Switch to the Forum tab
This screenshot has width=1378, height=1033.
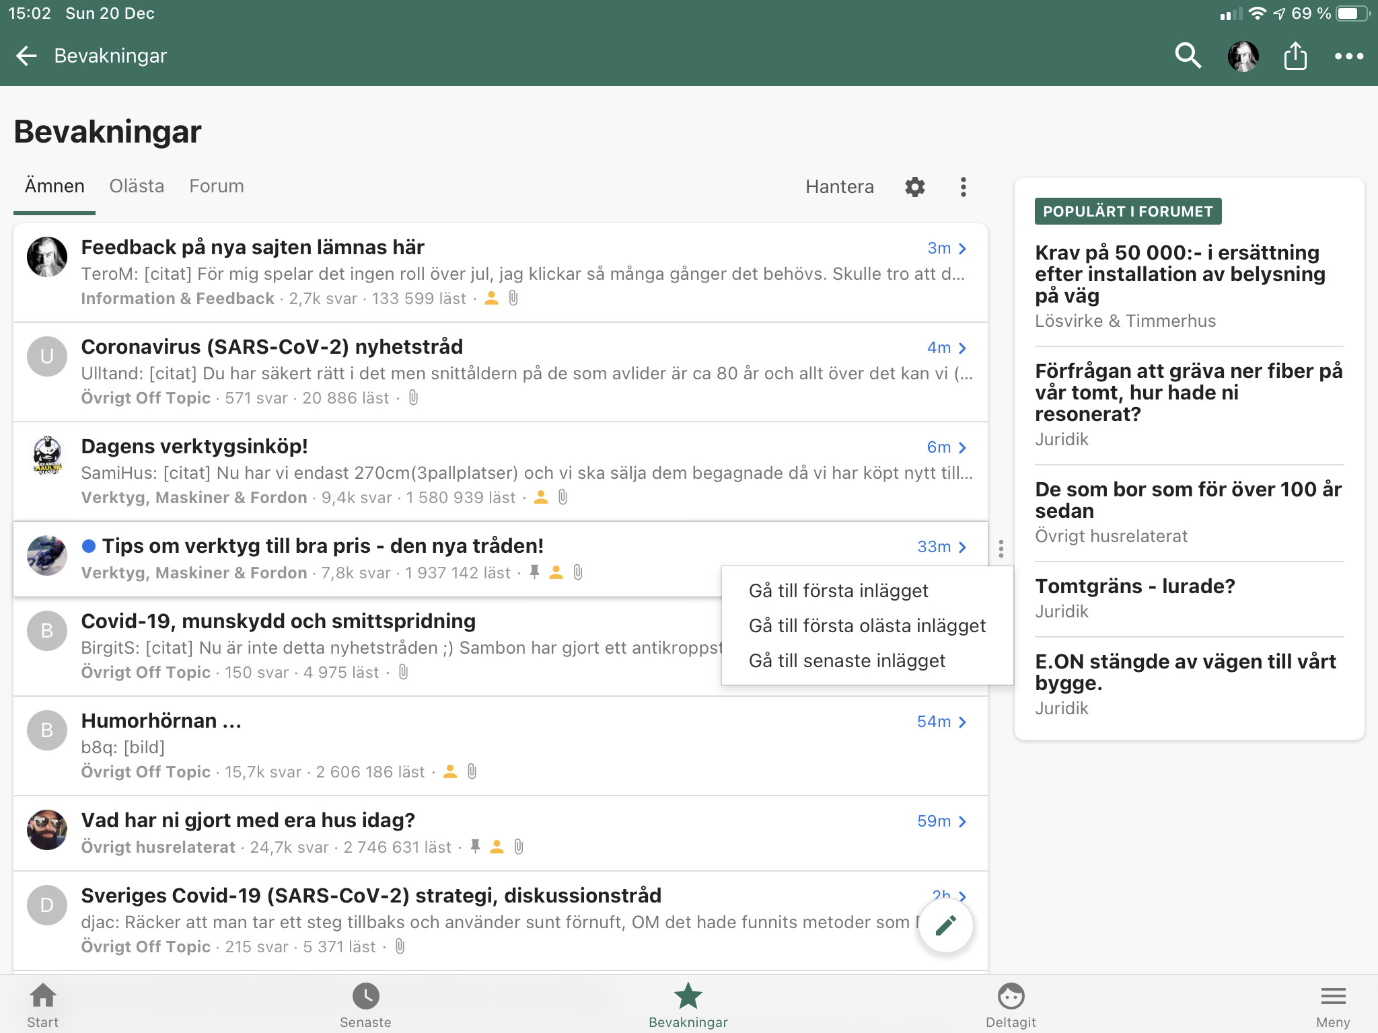pos(216,186)
